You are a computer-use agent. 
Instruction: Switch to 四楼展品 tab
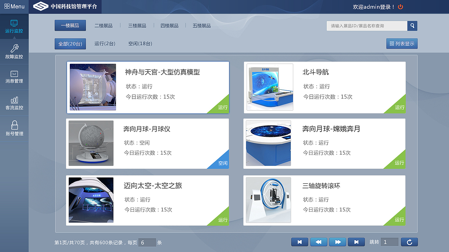pyautogui.click(x=169, y=26)
